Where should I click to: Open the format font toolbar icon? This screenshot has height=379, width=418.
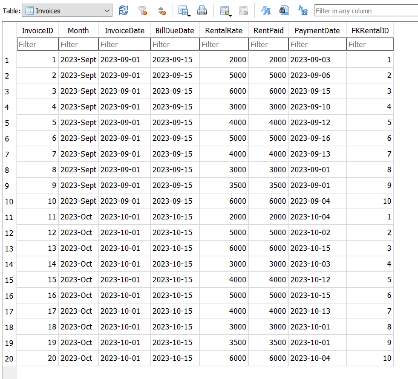point(266,11)
